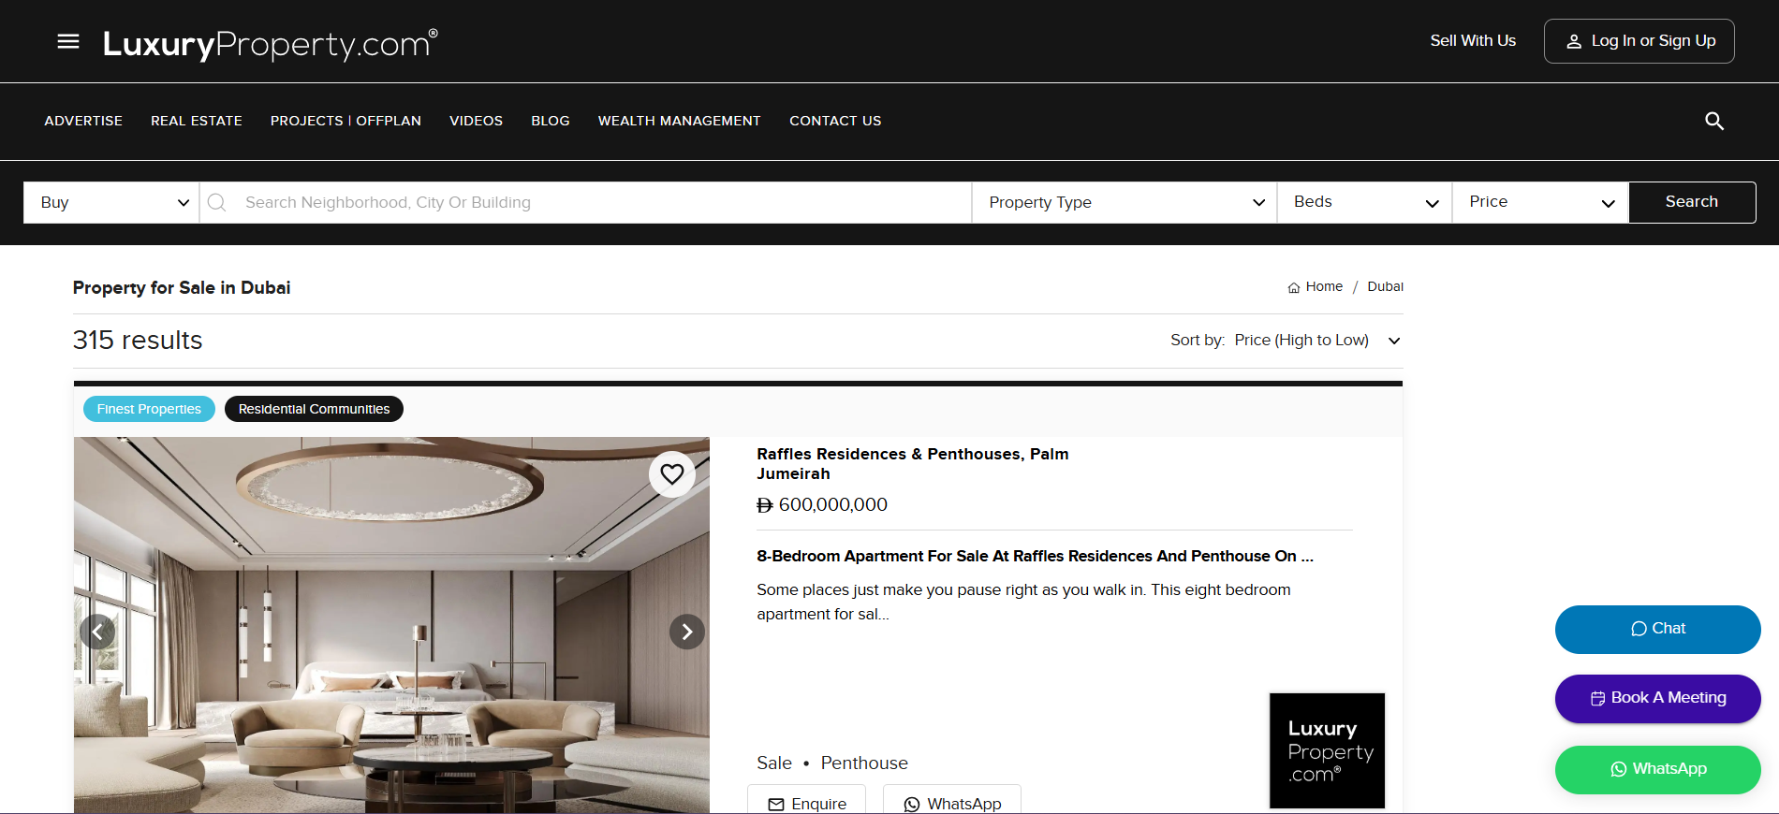Viewport: 1779px width, 814px height.
Task: Expand the Buy listing type dropdown
Action: (x=112, y=203)
